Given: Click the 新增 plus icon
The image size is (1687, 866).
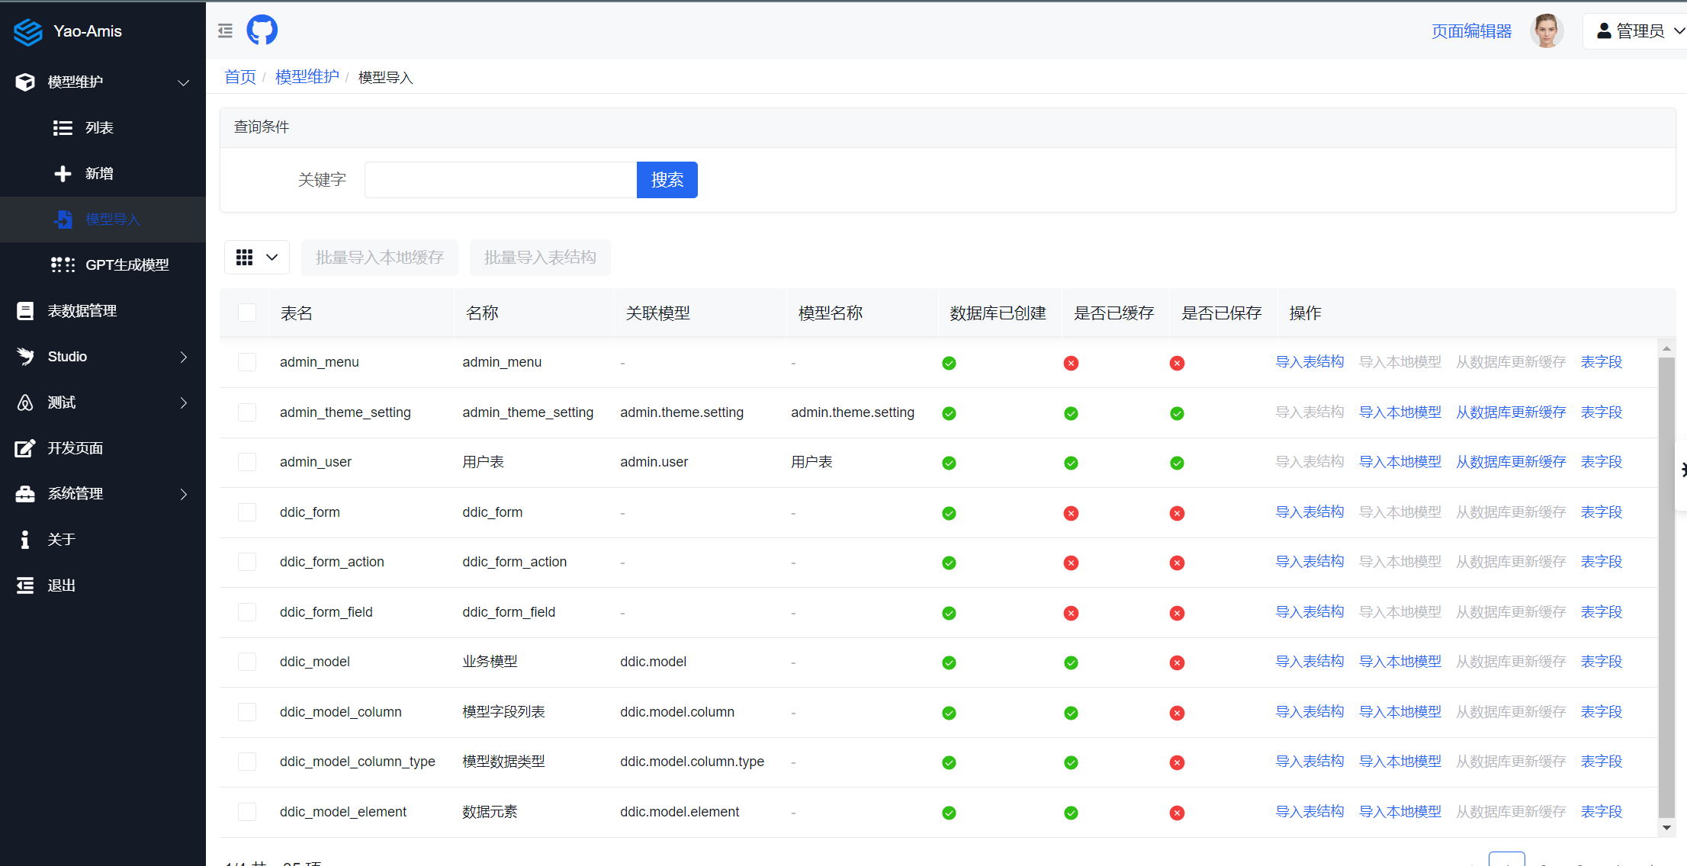Looking at the screenshot, I should click(x=63, y=174).
